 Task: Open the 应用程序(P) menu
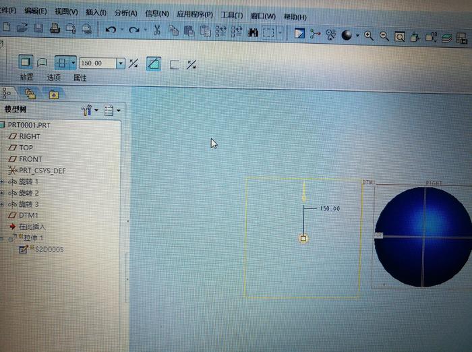tap(195, 14)
